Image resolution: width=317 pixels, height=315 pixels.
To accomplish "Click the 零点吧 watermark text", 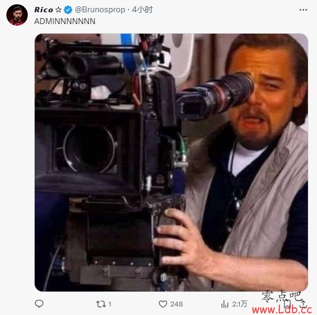I will [282, 297].
